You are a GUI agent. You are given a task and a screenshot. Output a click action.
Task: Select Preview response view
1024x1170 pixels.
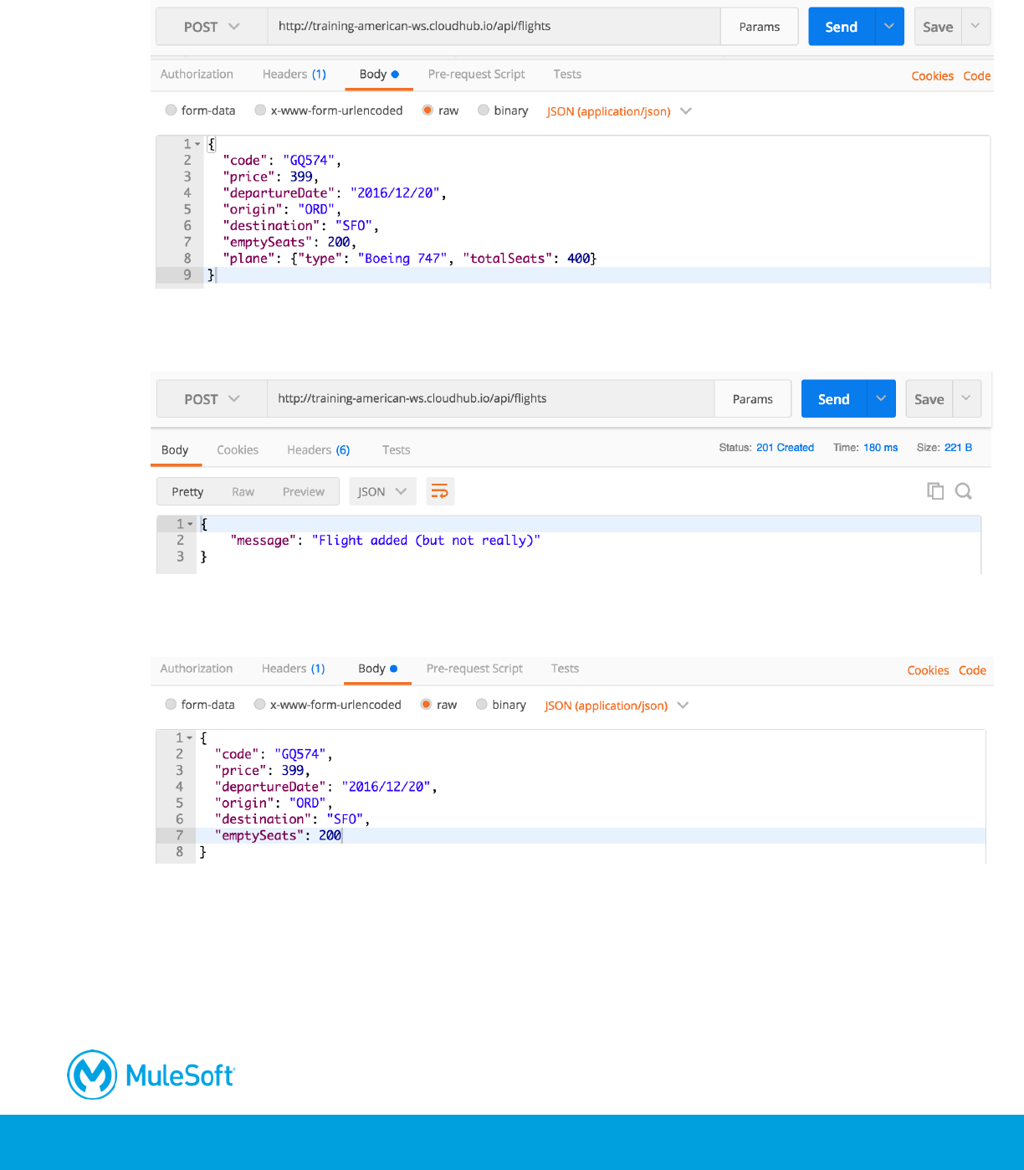click(x=303, y=491)
